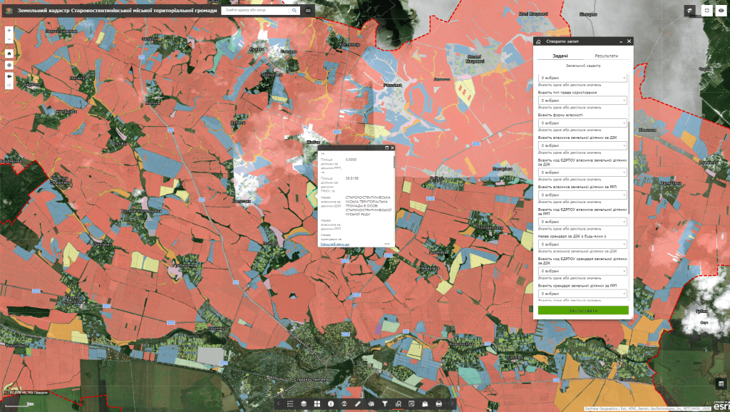This screenshot has width=730, height=412.
Task: Open the popup's three-dots more menu
Action: [x=387, y=244]
